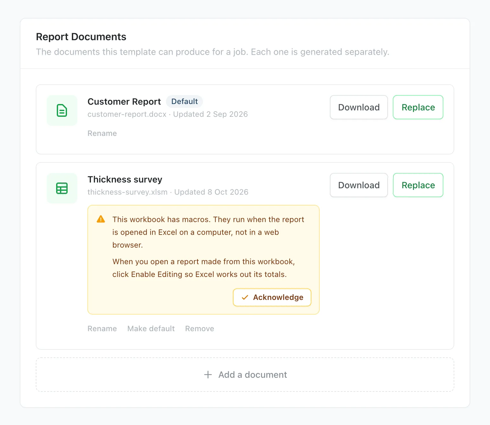The height and width of the screenshot is (425, 490).
Task: Select the Thickness survey title text
Action: (x=125, y=179)
